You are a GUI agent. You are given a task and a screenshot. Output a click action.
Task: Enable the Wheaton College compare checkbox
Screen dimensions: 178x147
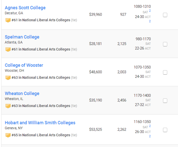(165, 101)
